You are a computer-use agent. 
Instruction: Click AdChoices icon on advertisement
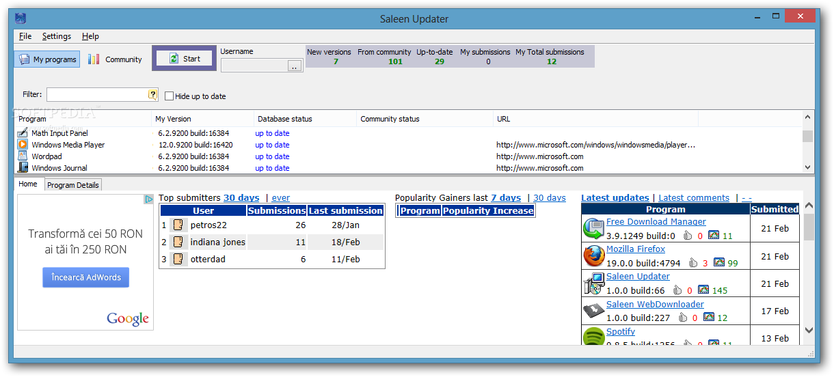pos(149,199)
